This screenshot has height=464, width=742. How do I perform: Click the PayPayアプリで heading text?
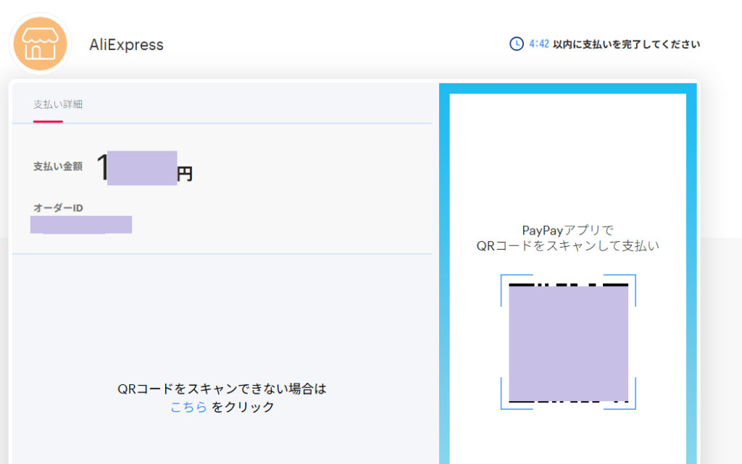pyautogui.click(x=567, y=230)
